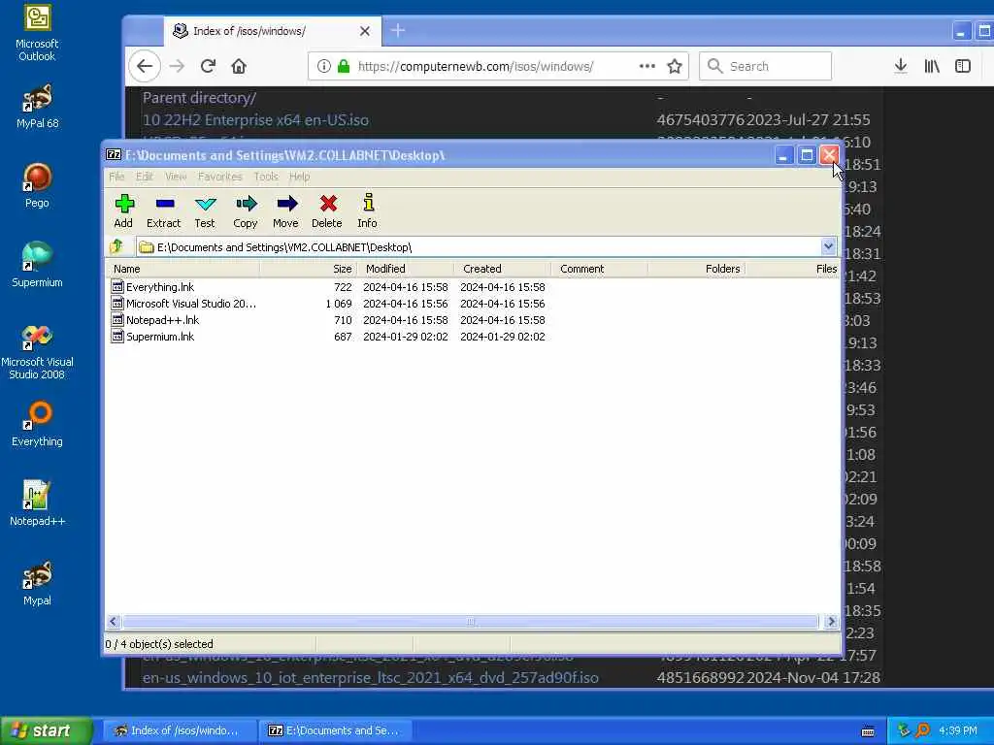This screenshot has width=994, height=745.
Task: Click the browser Forward button
Action: click(177, 66)
